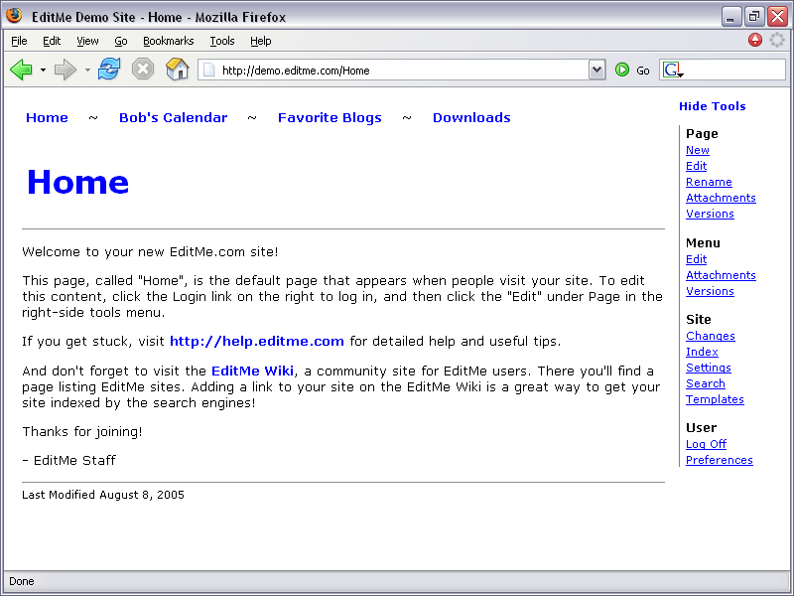The width and height of the screenshot is (794, 596).
Task: Open the EditMe Wiki link
Action: 252,371
